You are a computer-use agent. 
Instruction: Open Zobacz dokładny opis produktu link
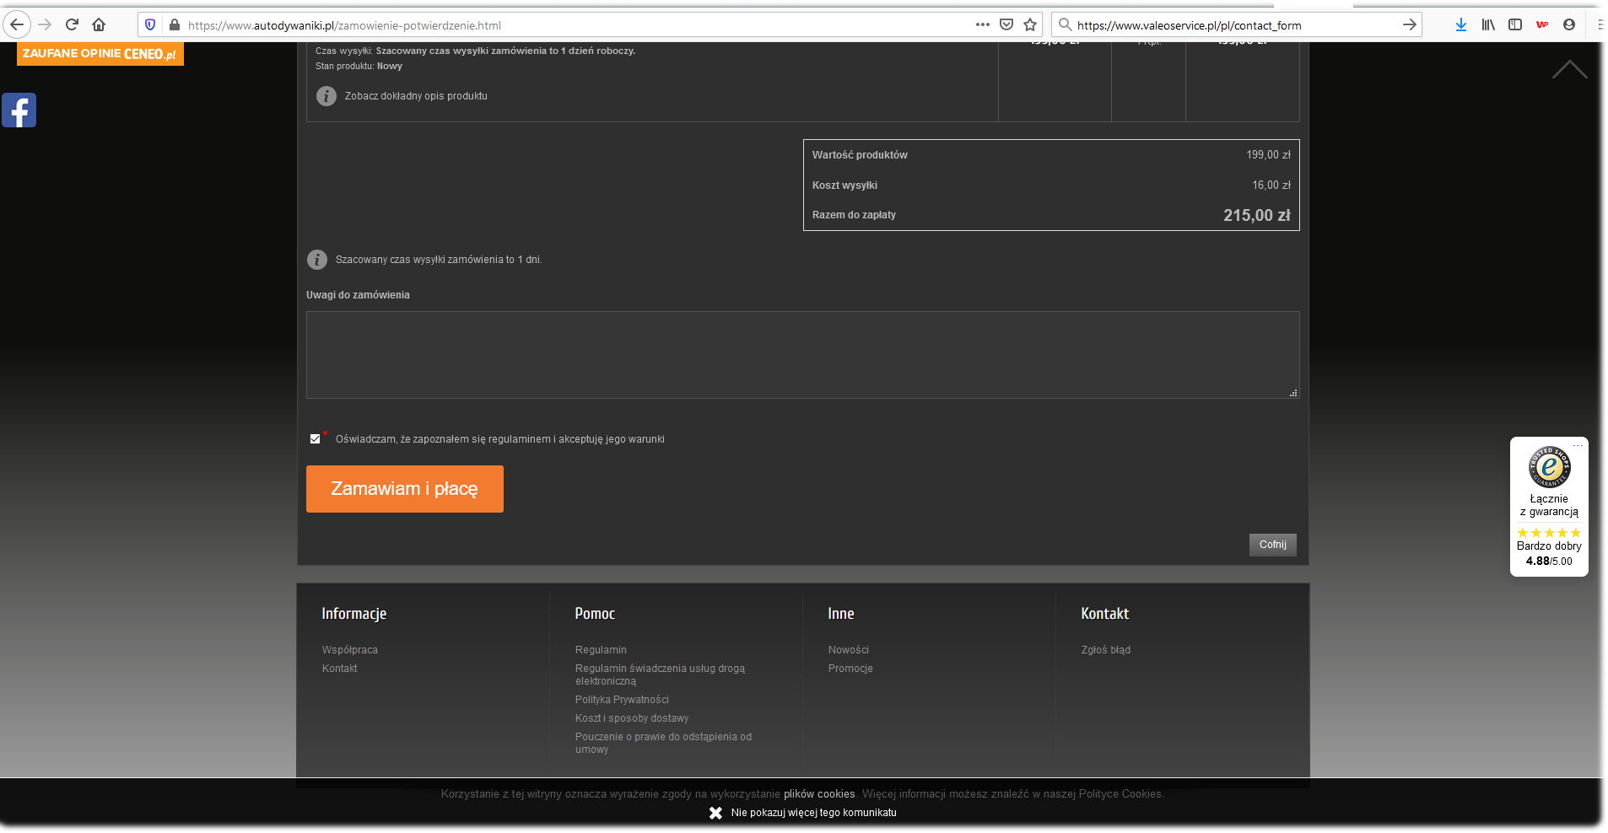coord(416,96)
